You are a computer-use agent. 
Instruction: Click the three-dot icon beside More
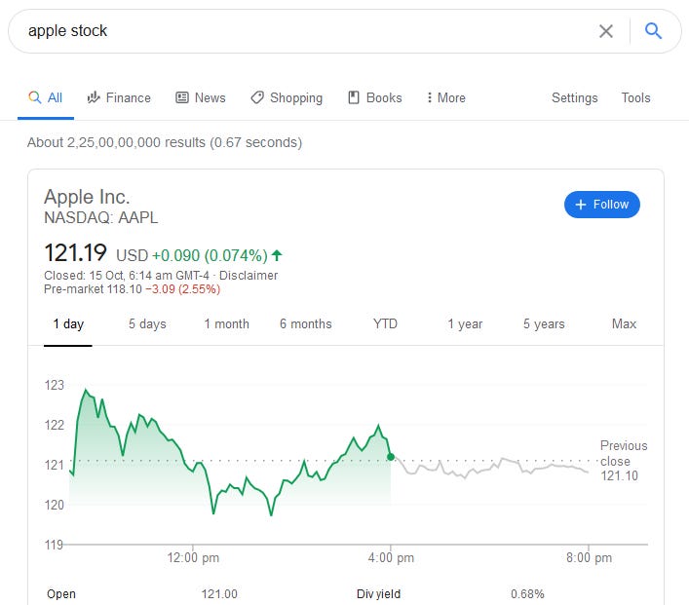[x=430, y=97]
